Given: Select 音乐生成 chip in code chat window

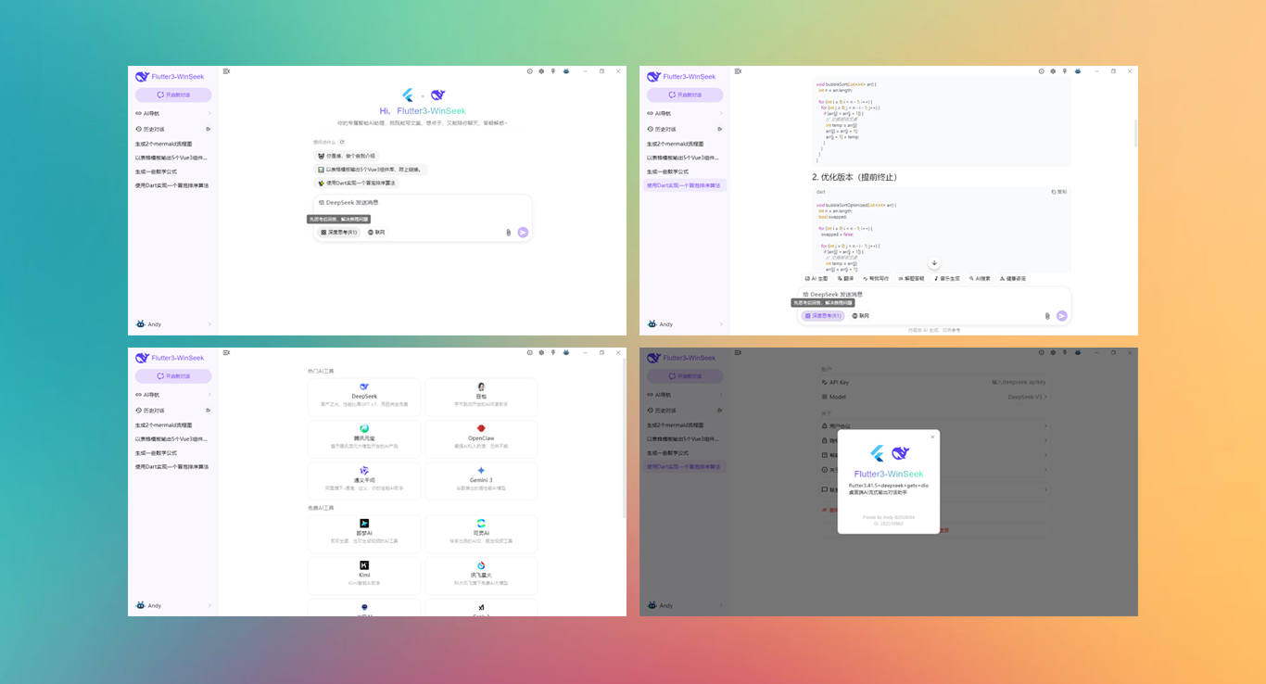Looking at the screenshot, I should (947, 278).
